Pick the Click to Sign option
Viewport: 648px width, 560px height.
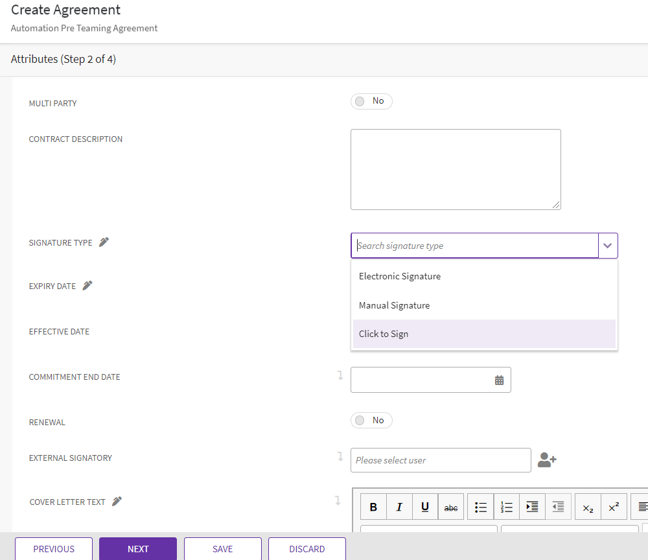(384, 334)
